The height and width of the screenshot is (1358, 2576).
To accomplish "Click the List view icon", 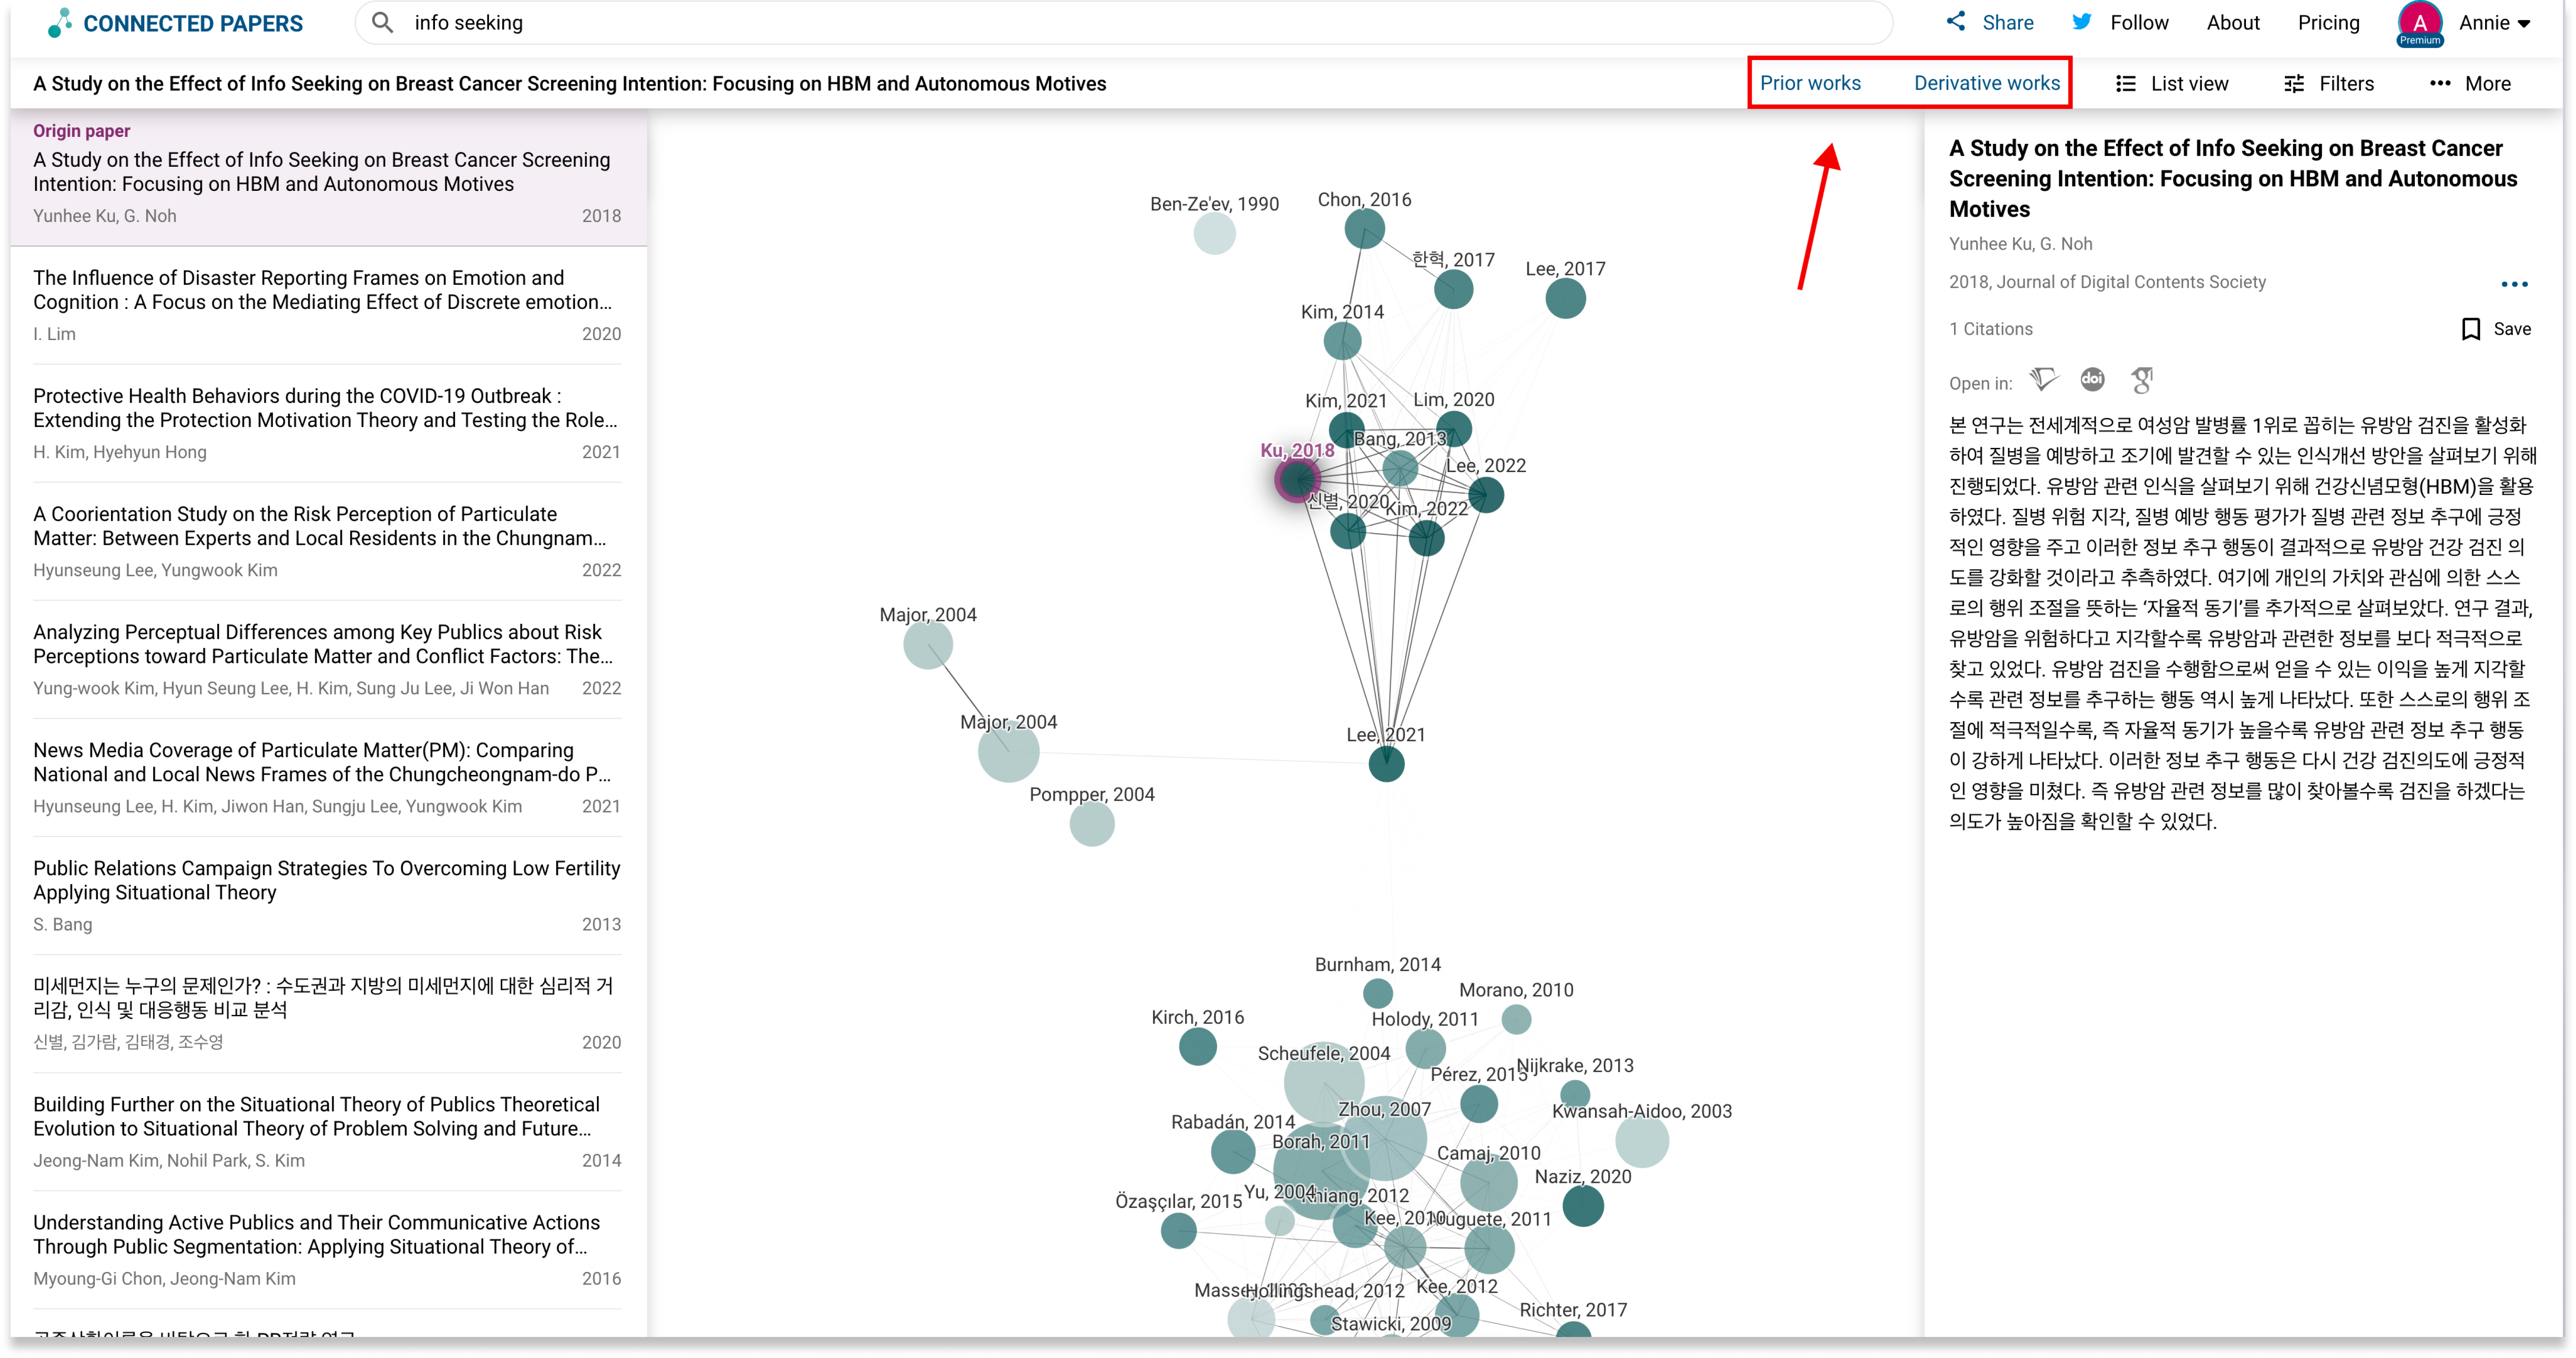I will (2126, 84).
